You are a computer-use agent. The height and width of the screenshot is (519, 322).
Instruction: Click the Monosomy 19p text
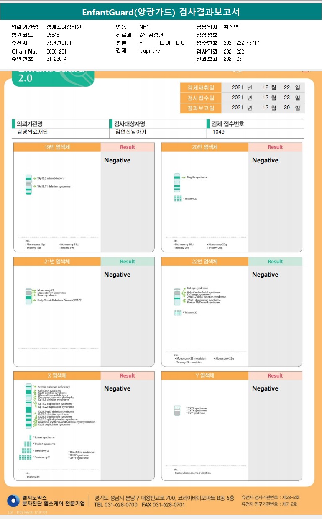tap(35, 244)
